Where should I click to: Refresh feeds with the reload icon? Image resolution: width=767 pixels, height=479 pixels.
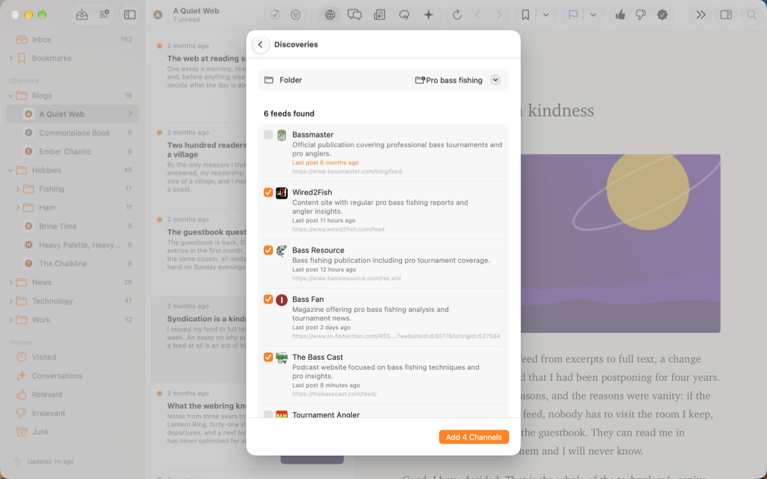457,15
